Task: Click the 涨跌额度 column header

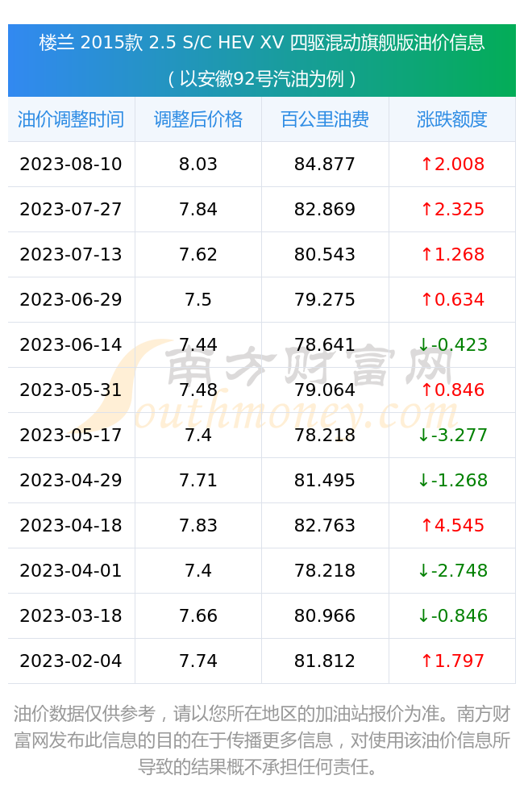Action: (451, 119)
